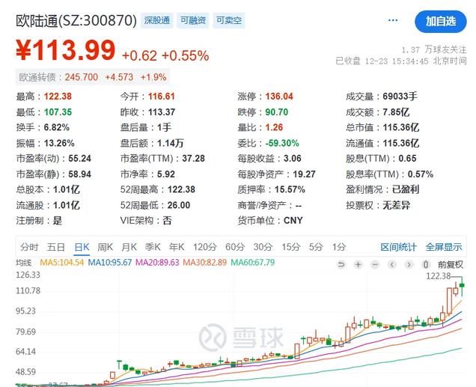Image resolution: width=476 pixels, height=387 pixels.
Task: Click the 深股通 tag
Action: tap(157, 20)
